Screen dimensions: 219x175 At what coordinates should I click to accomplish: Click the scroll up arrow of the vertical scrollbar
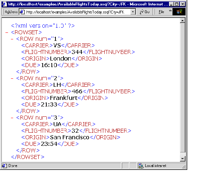[183, 20]
